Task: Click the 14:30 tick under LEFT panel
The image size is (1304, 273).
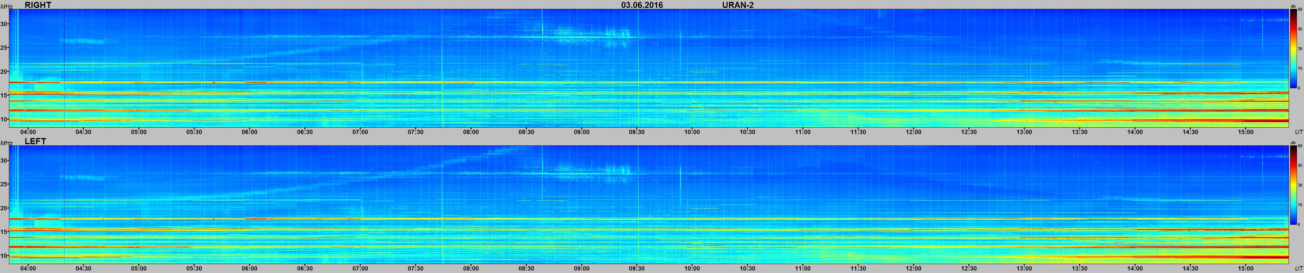Action: tap(1191, 268)
